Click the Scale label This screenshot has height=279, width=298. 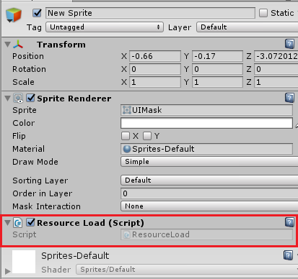pyautogui.click(x=23, y=82)
